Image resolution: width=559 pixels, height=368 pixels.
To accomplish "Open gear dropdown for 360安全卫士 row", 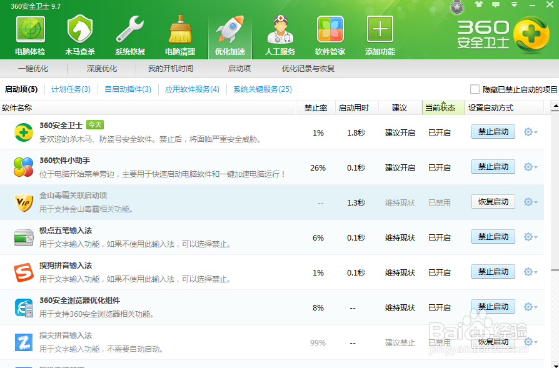I will point(530,132).
